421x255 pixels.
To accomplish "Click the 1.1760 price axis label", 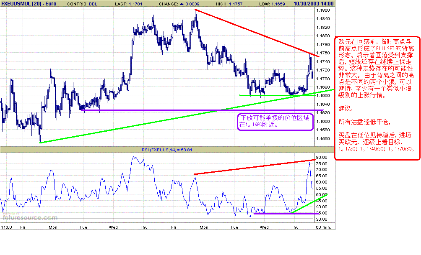I will pyautogui.click(x=323, y=53).
